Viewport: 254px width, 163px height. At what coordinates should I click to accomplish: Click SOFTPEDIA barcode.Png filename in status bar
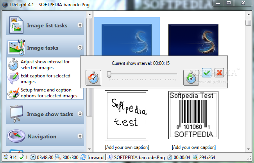140,157
